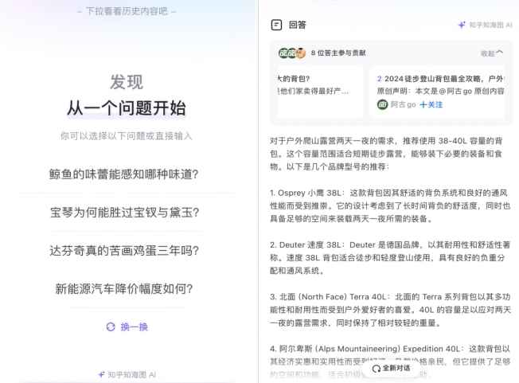Open 阿古 go avatar in source card
Viewport: 519px width, 383px height.
click(x=382, y=104)
